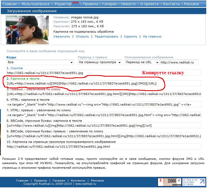Click the 'Удалить' link
The height and width of the screenshot is (189, 213).
(x=130, y=36)
